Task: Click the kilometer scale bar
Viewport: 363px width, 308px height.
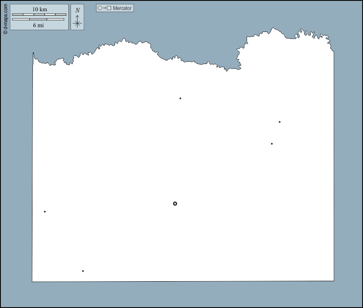Action: tap(39, 15)
